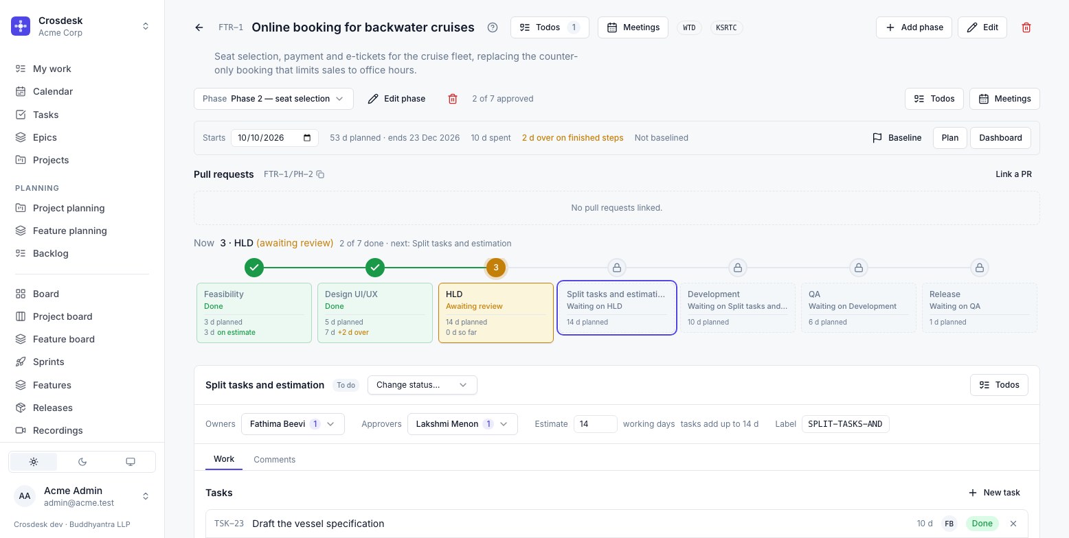Open Features in sidebar
1069x538 pixels.
click(x=82, y=385)
